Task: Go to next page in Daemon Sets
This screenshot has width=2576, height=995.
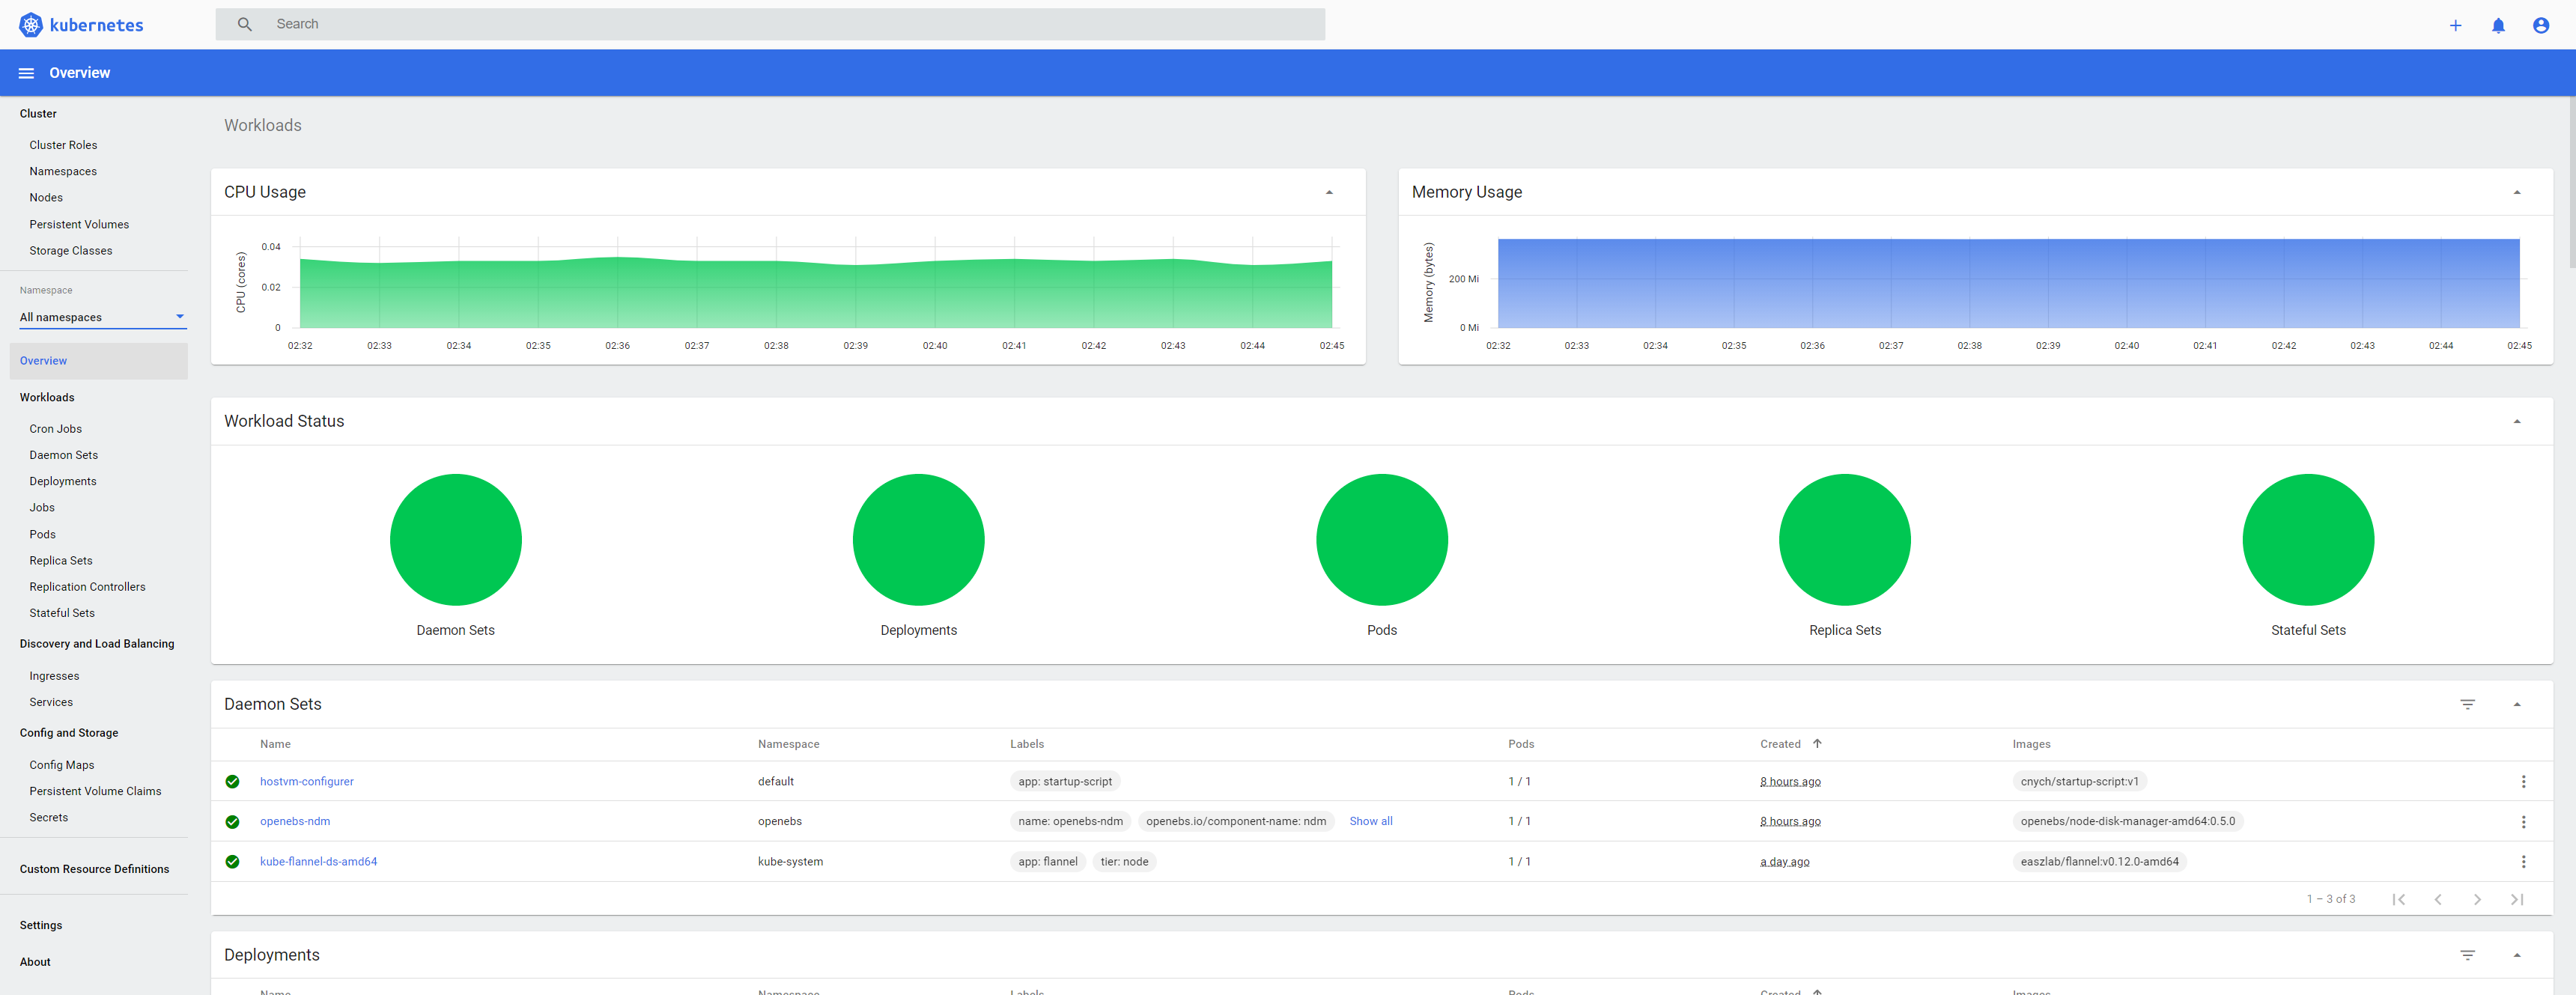Action: click(2476, 899)
